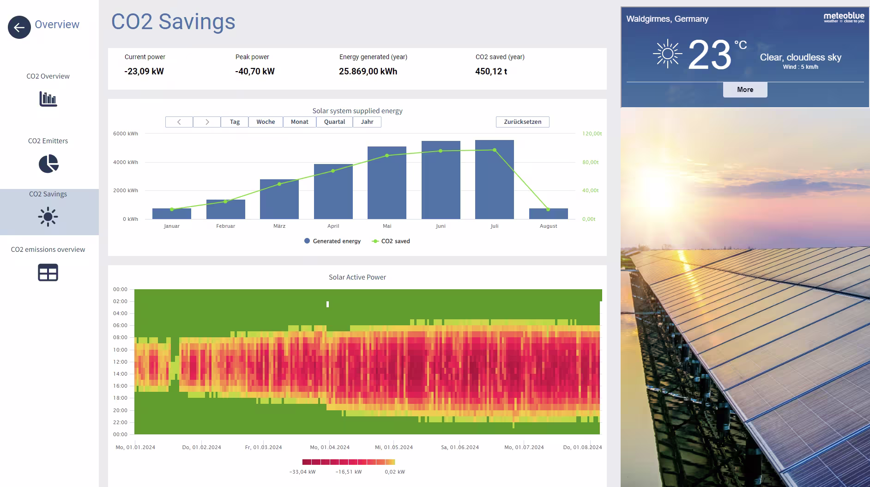Image resolution: width=870 pixels, height=487 pixels.
Task: Select the Monat tab above the chart
Action: (299, 122)
